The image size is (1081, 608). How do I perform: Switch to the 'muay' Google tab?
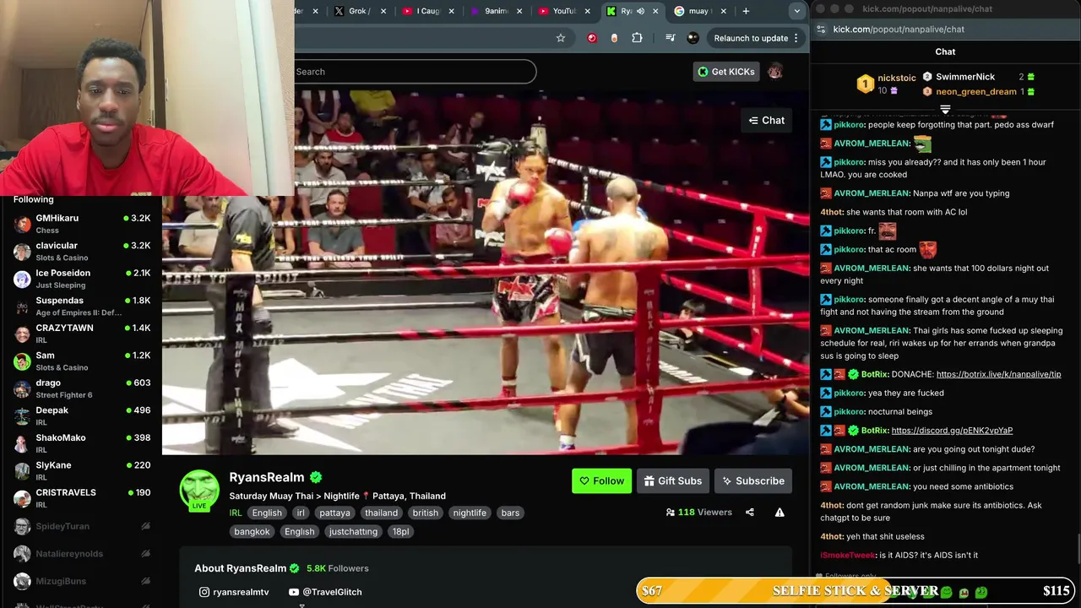701,11
